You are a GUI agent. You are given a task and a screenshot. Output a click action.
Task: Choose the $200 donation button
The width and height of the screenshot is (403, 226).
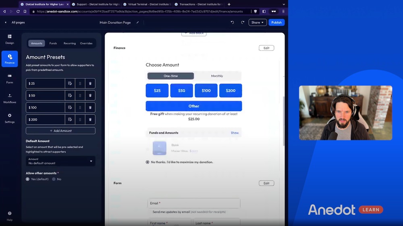coord(231,91)
